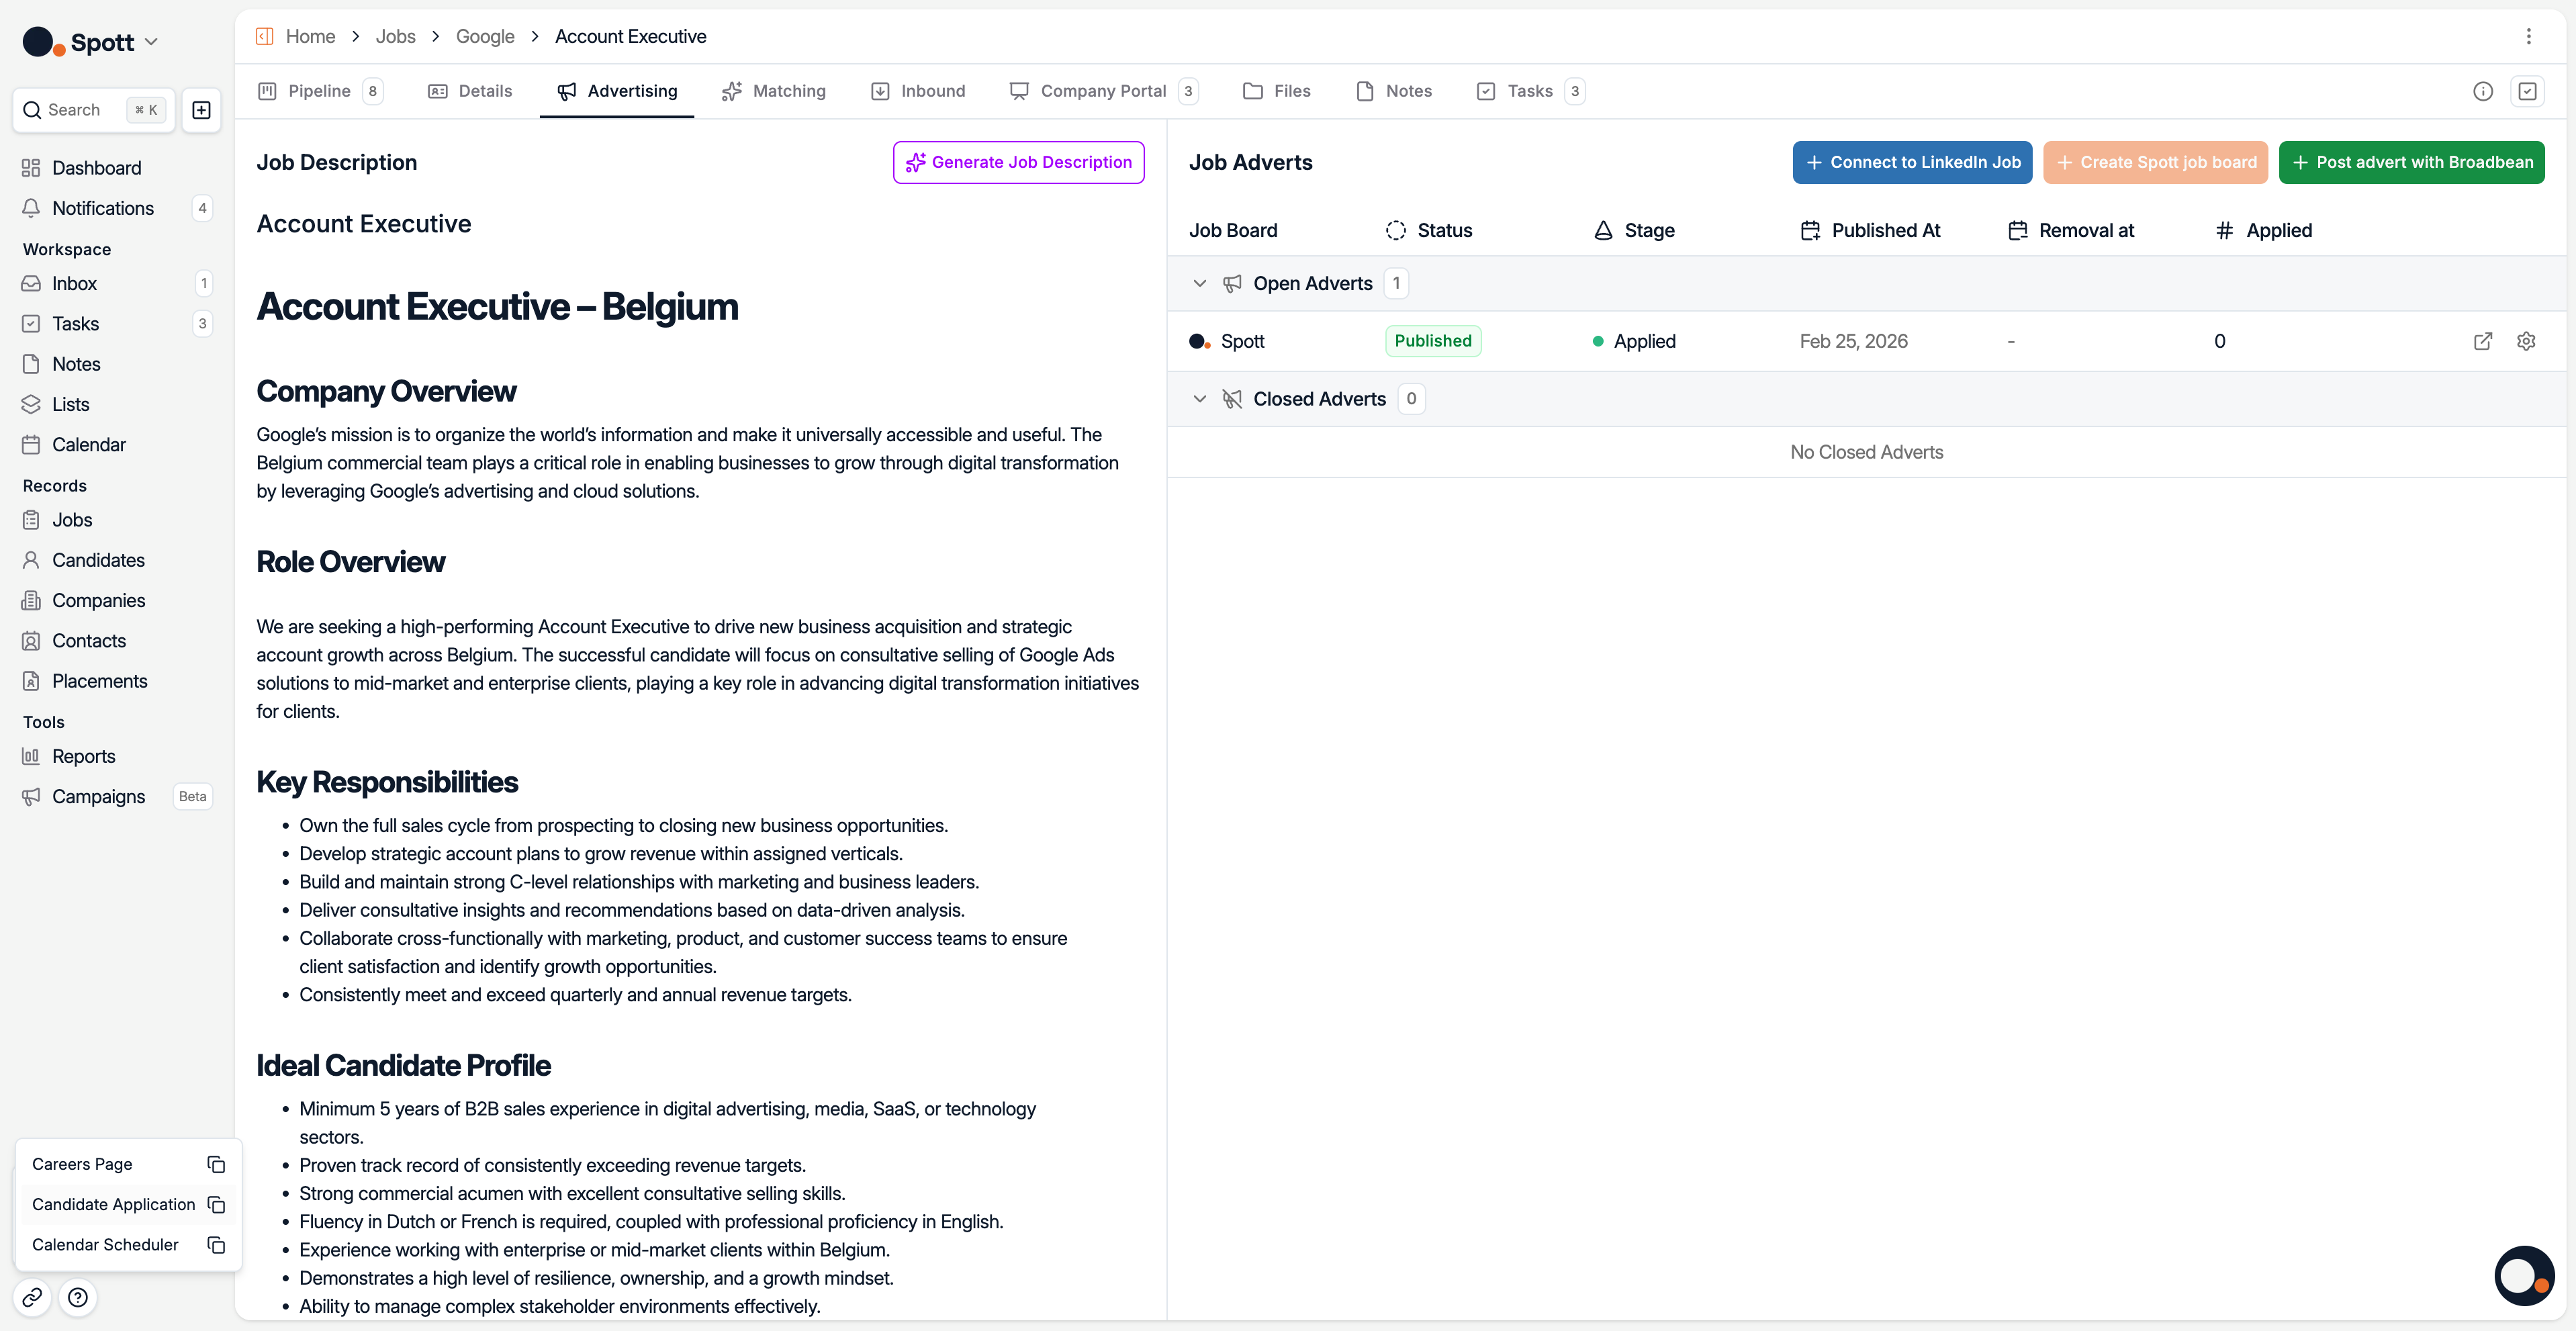Click Create Spott job board
This screenshot has height=1331, width=2576.
2155,163
